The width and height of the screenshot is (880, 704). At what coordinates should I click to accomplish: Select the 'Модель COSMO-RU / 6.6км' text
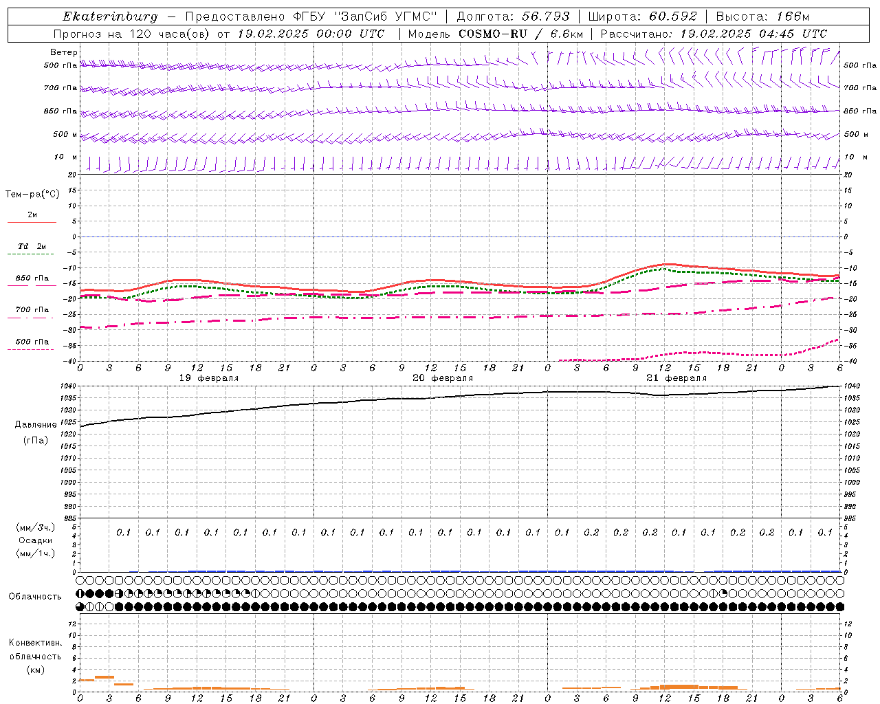pyautogui.click(x=495, y=34)
